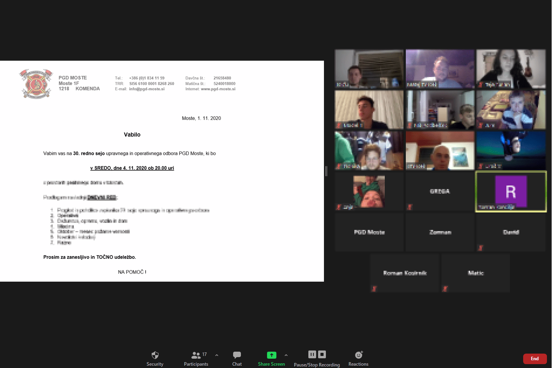
Task: Click the muted mic icon on Daniel's tile
Action: pos(480,248)
